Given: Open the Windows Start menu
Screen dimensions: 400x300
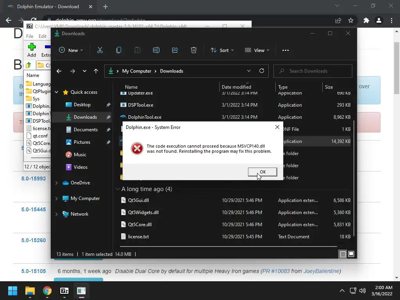Looking at the screenshot, I should 12,291.
